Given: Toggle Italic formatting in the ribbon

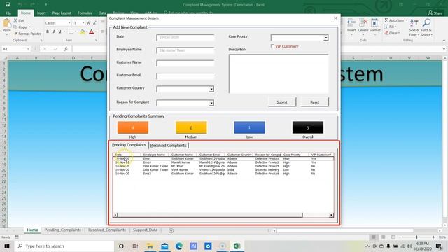Looking at the screenshot, I should pos(54,31).
